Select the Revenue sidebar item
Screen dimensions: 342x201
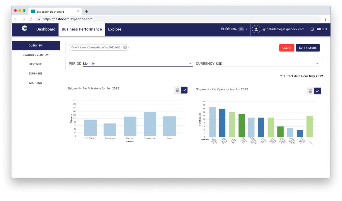(x=36, y=64)
